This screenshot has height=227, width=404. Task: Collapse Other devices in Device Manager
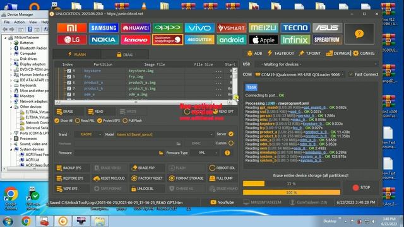[11, 107]
